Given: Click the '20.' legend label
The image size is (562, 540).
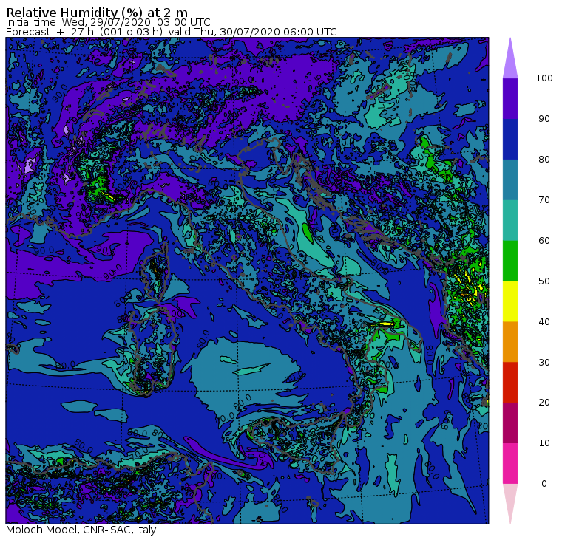Looking at the screenshot, I should pyautogui.click(x=546, y=402).
